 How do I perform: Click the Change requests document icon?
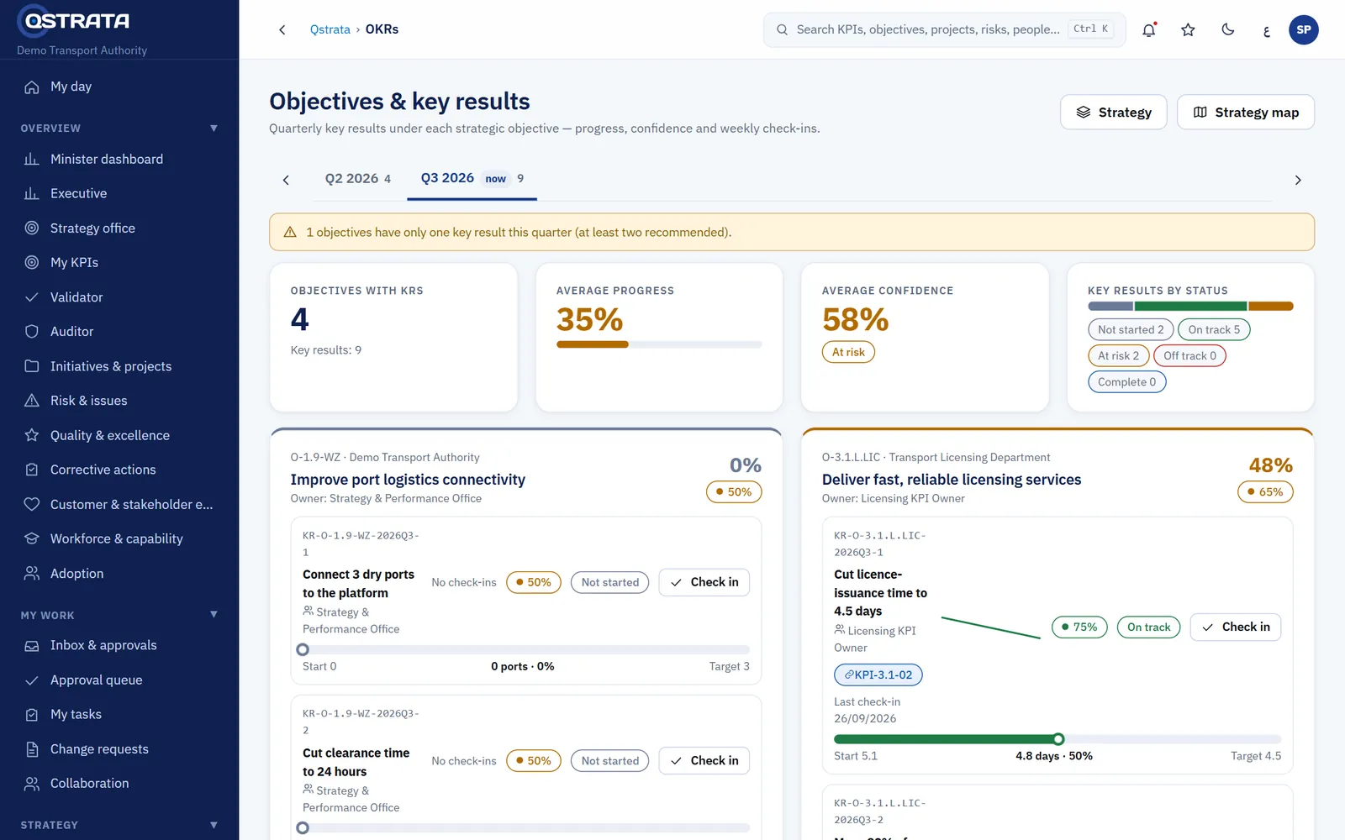pos(32,748)
